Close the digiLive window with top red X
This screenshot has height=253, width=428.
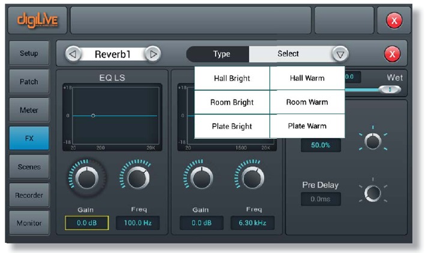394,20
